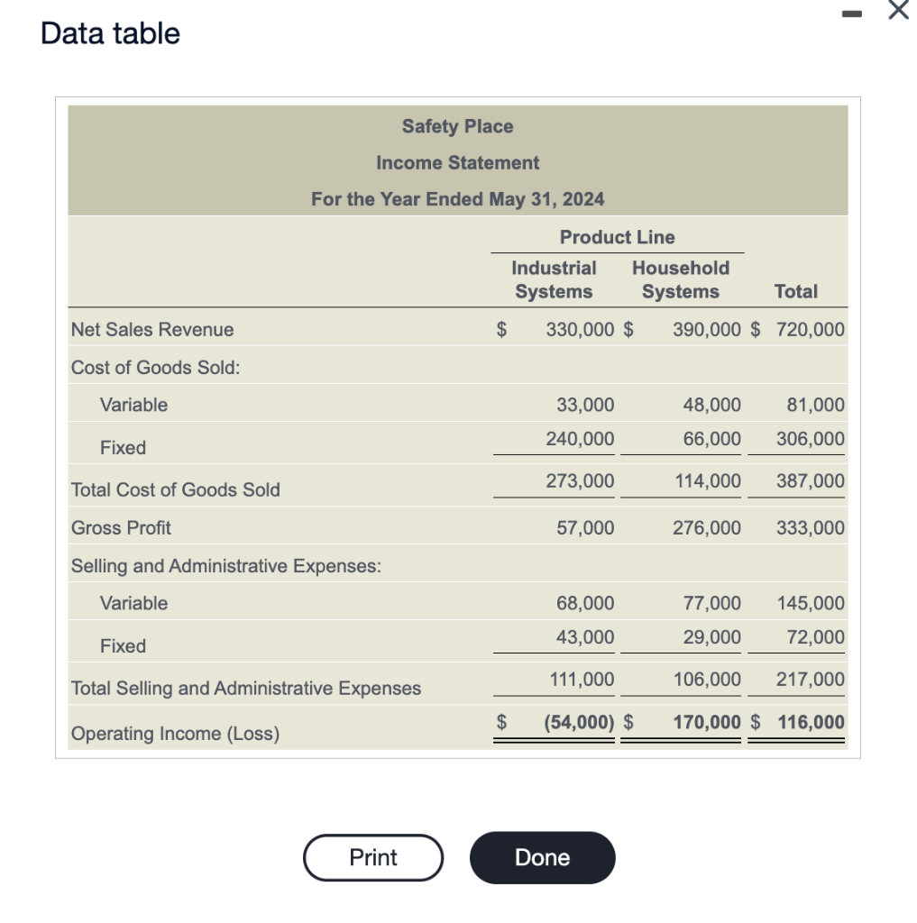
Task: Select the Net Sales Revenue row label
Action: [x=151, y=329]
